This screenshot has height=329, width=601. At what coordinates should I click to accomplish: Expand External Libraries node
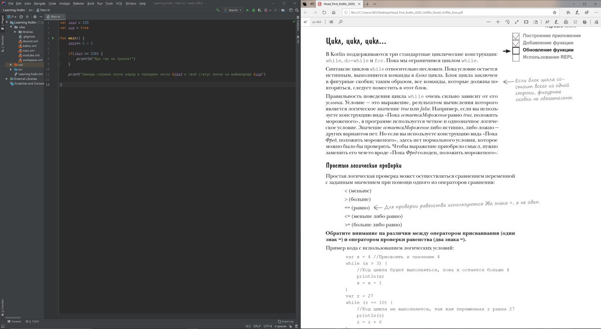pyautogui.click(x=8, y=78)
